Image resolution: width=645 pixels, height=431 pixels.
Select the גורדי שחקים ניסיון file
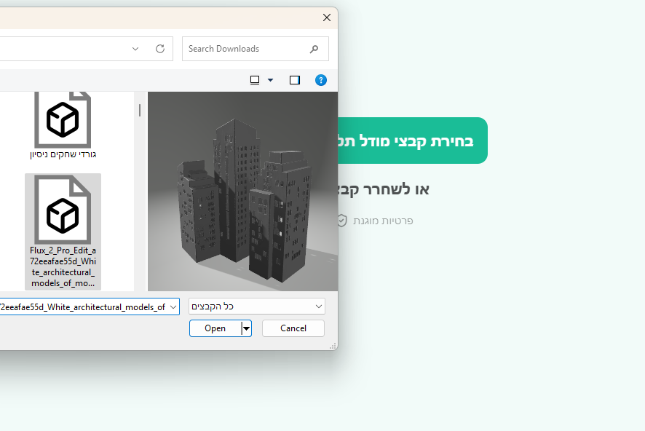point(63,125)
